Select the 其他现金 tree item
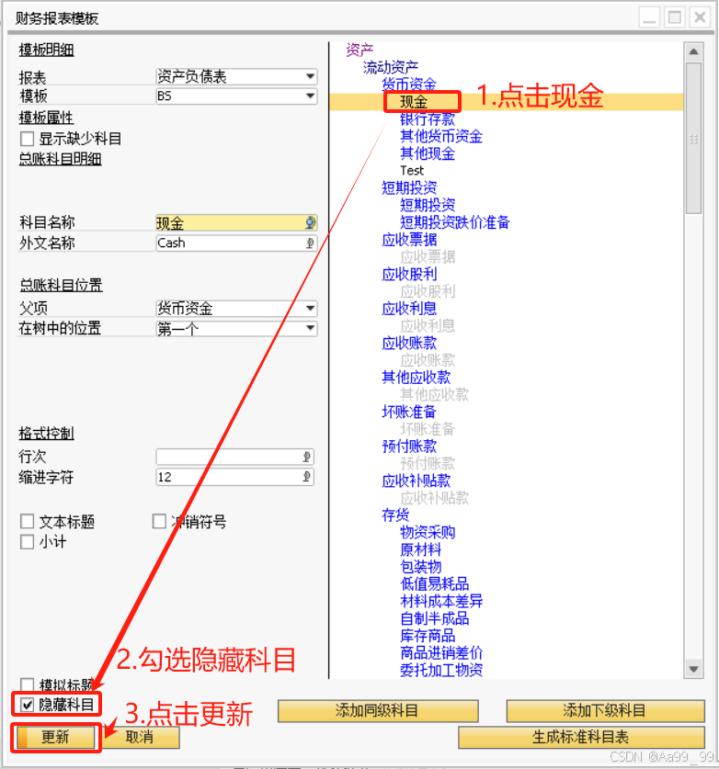Screen dimensions: 719x769 tap(428, 153)
